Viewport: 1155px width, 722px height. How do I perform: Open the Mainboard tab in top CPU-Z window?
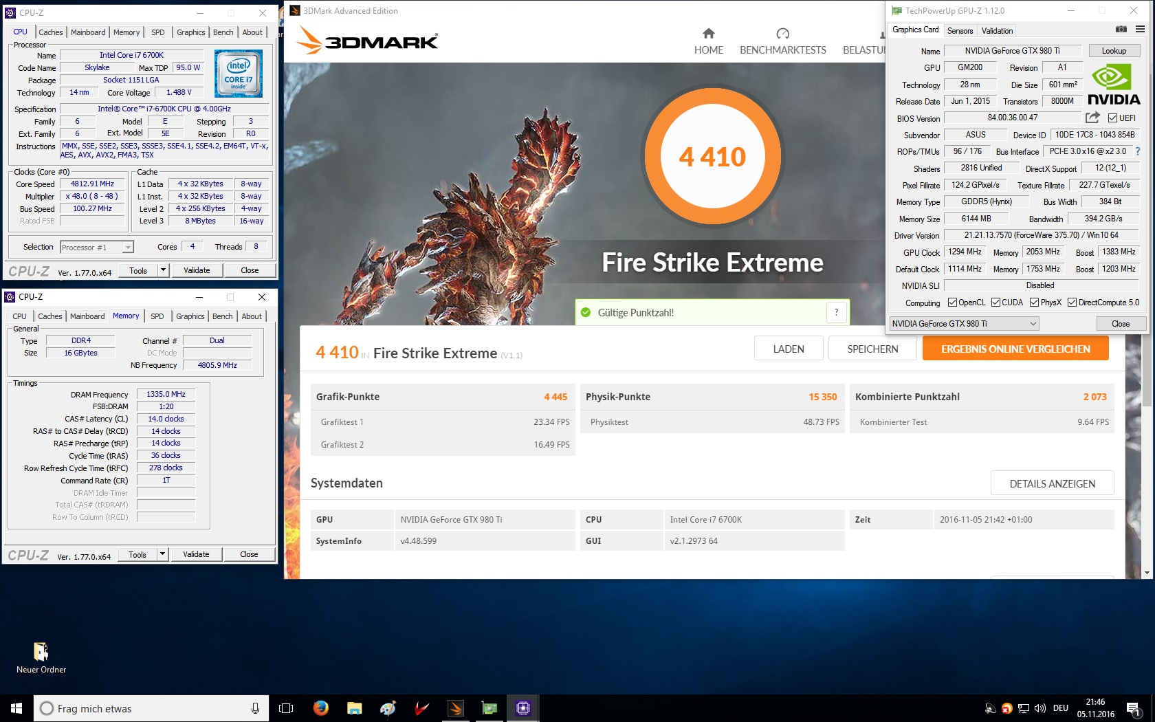click(88, 32)
